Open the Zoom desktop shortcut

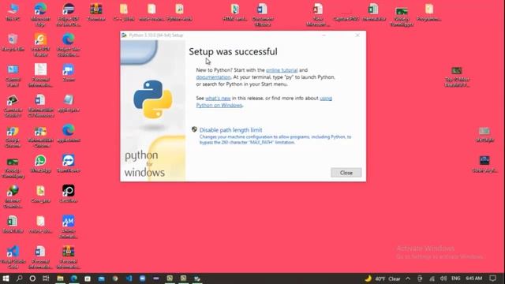click(x=69, y=73)
